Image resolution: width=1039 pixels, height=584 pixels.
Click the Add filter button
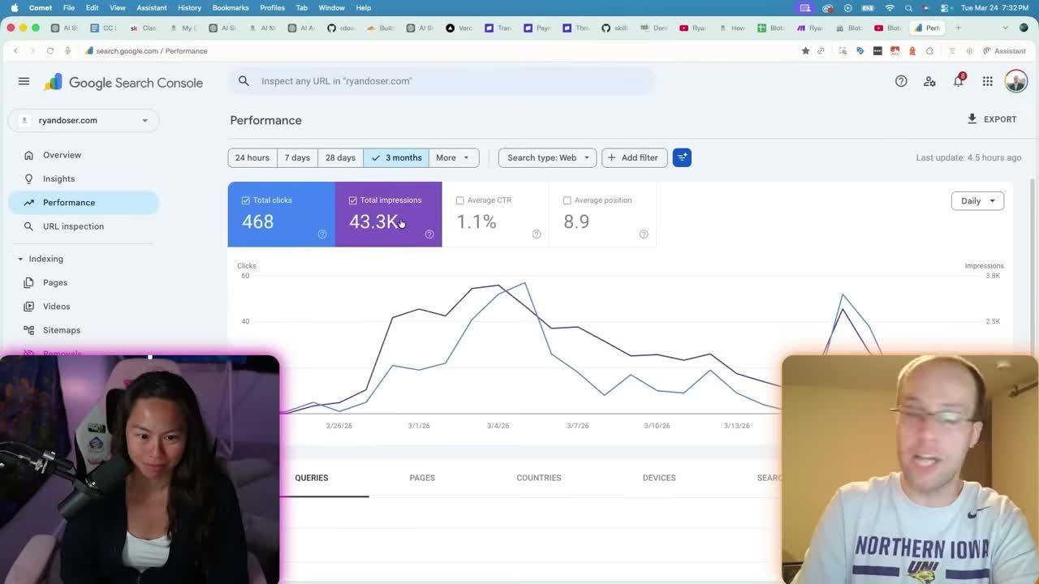point(634,157)
